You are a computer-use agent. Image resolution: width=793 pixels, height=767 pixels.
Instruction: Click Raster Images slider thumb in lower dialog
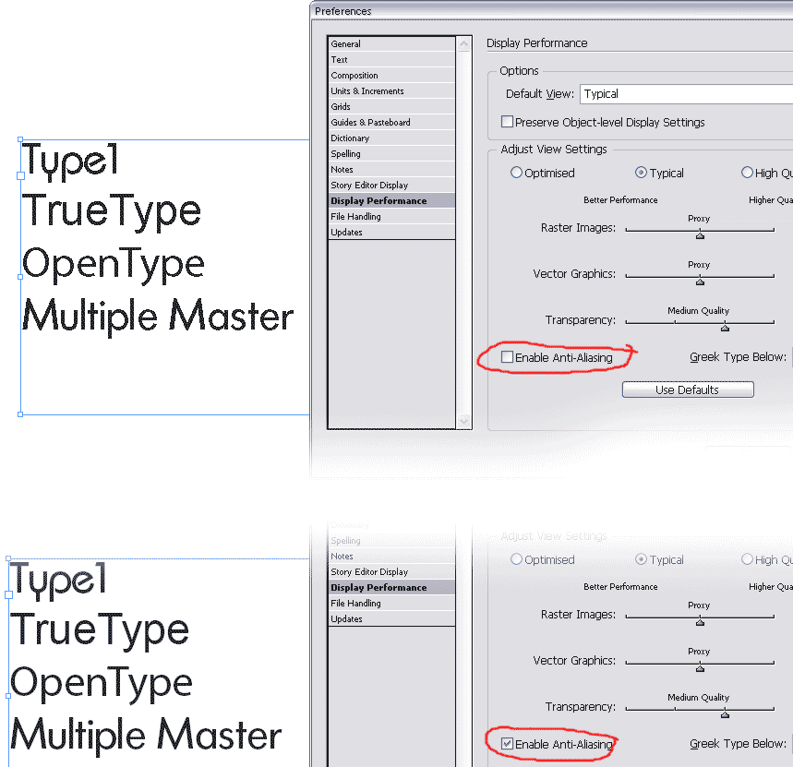700,621
